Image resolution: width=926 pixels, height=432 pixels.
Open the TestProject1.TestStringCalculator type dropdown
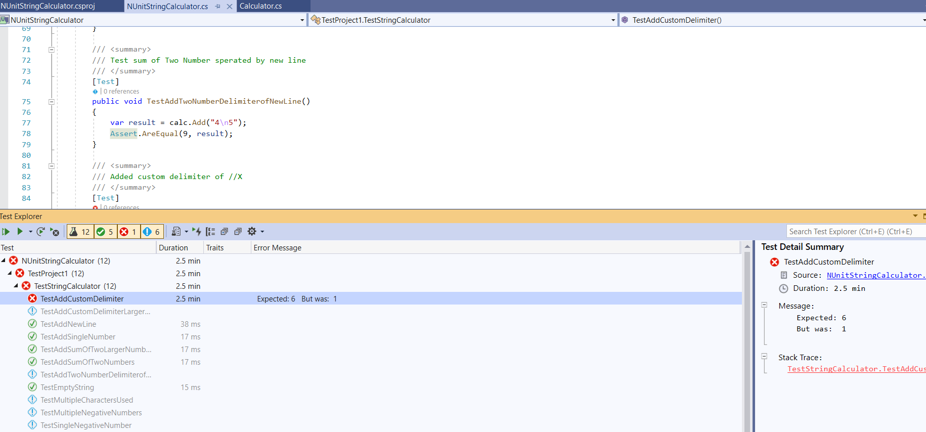613,20
